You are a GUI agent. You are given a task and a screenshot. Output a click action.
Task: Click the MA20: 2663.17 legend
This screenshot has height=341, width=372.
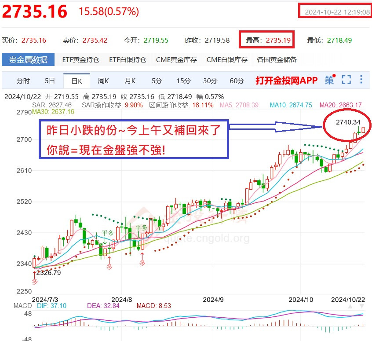tap(340, 105)
